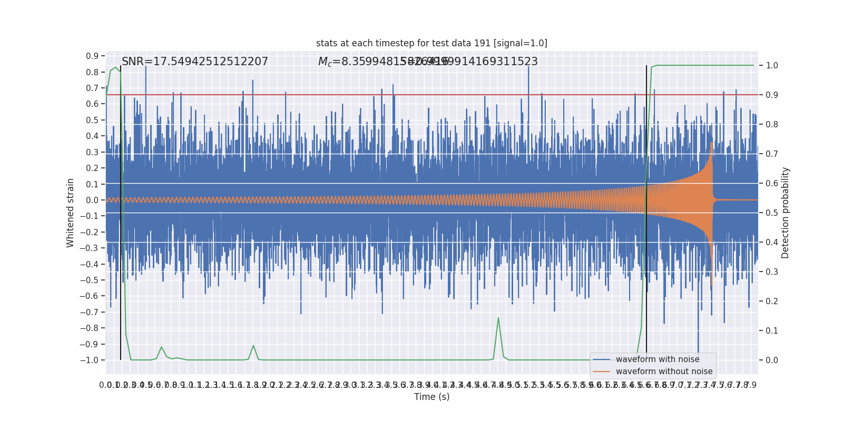Click the orange line sample in legend
Screen dimensions: 843x421
[x=601, y=372]
